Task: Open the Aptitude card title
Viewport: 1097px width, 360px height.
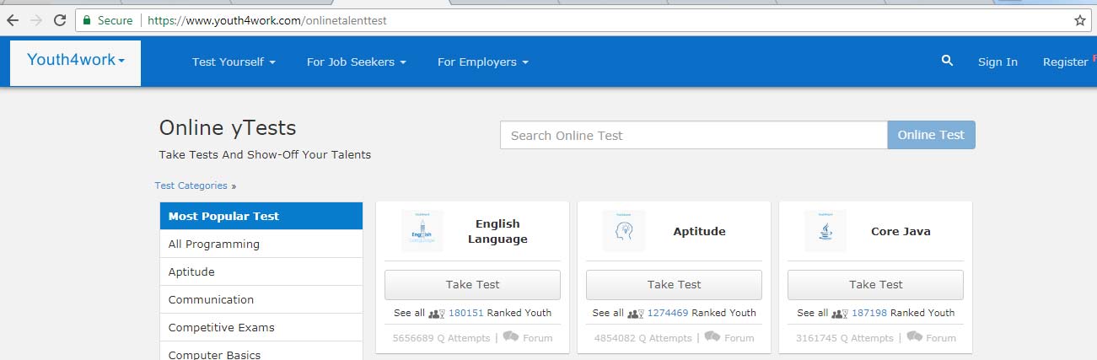Action: 699,231
